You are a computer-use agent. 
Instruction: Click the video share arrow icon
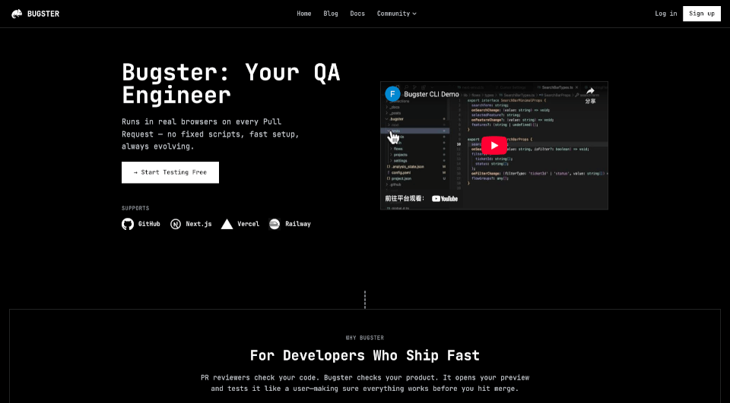(x=590, y=92)
